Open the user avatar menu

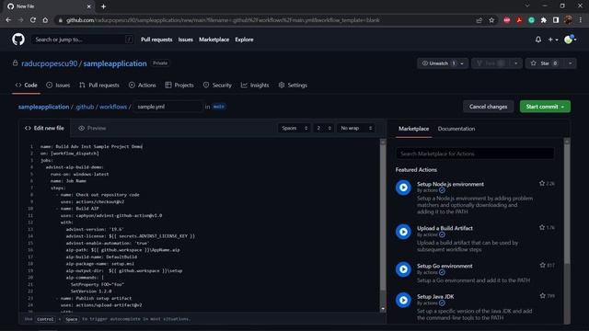tap(570, 39)
